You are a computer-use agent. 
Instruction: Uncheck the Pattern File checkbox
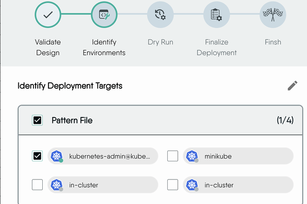[37, 120]
